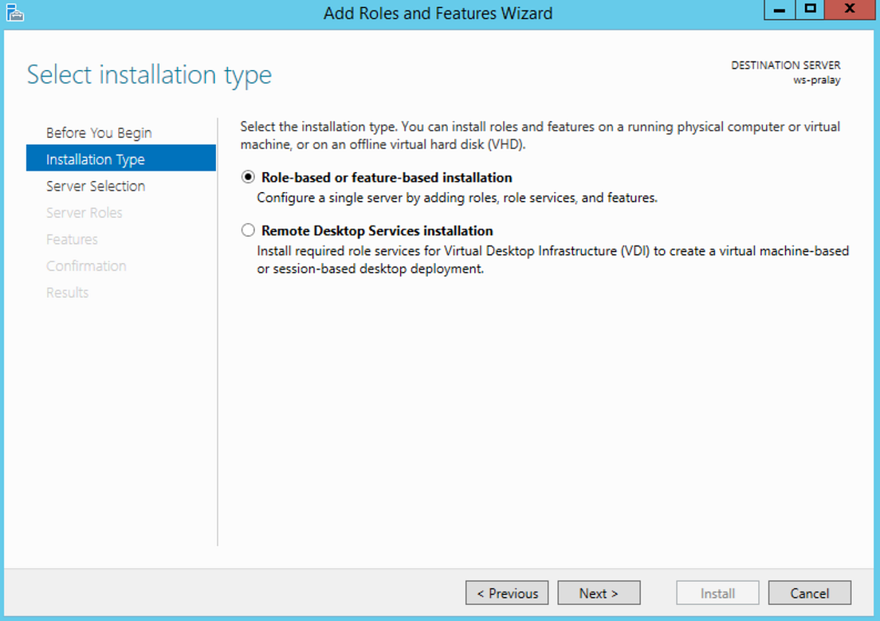View the Results page
The width and height of the screenshot is (880, 621).
pyautogui.click(x=67, y=292)
